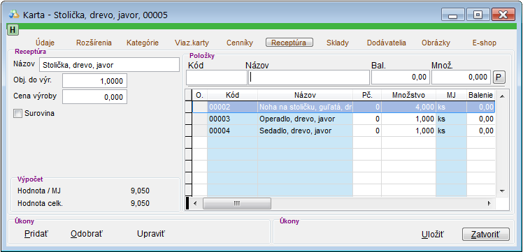Switch to the Údaje tab
Image resolution: width=523 pixels, height=252 pixels.
[x=45, y=43]
